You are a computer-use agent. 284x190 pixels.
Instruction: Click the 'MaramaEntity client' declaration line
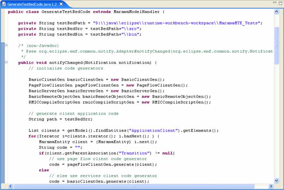tap(98, 142)
